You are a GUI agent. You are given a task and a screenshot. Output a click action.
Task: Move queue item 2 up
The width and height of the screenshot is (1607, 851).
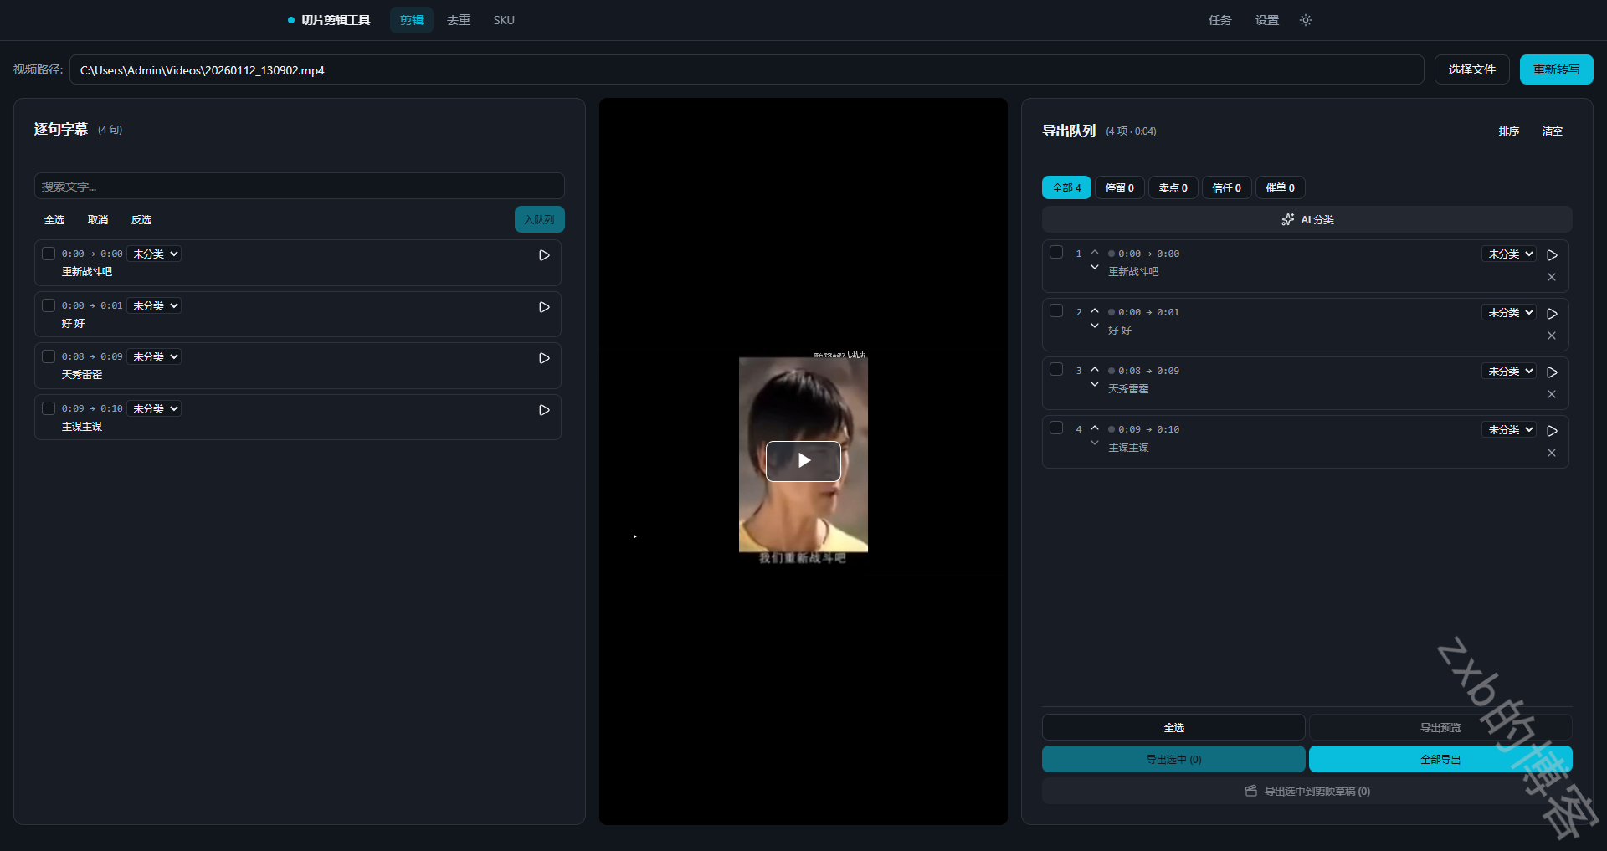1095,310
